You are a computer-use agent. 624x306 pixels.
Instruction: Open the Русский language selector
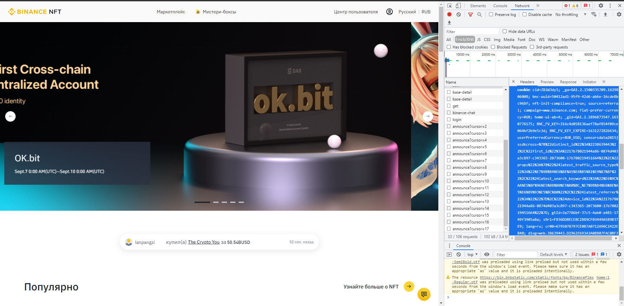pyautogui.click(x=407, y=12)
